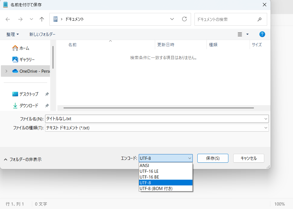Click 0 文字 in Notepad status bar
293x209 pixels.
[x=41, y=204]
